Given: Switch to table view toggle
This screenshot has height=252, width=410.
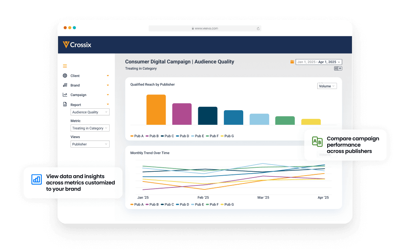Looking at the screenshot, I should pyautogui.click(x=340, y=68).
